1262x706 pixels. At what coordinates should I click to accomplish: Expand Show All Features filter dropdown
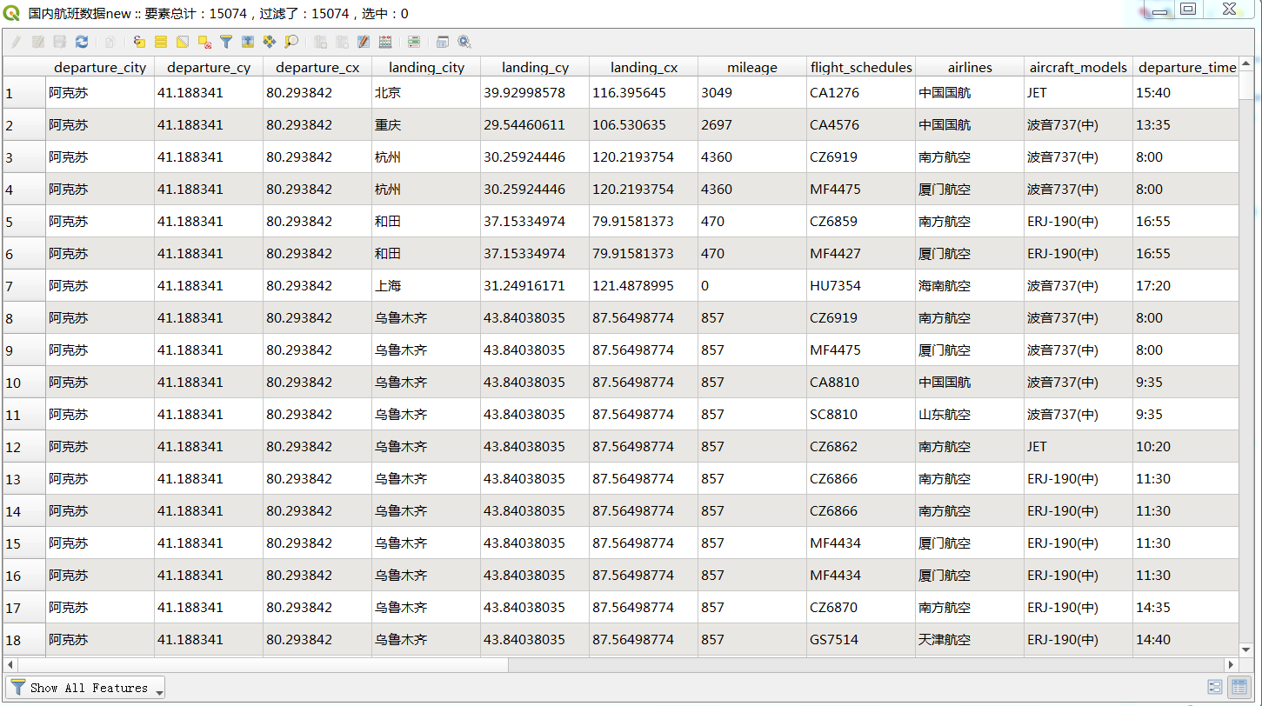click(x=159, y=689)
